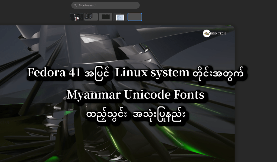Image resolution: width=277 pixels, height=162 pixels.
Task: Click a blue app icon in the second workspace thumbnail
Action: point(87,15)
